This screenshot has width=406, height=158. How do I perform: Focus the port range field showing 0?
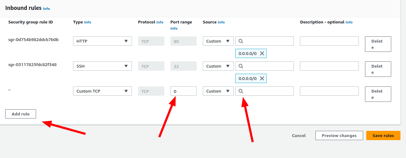coord(183,91)
